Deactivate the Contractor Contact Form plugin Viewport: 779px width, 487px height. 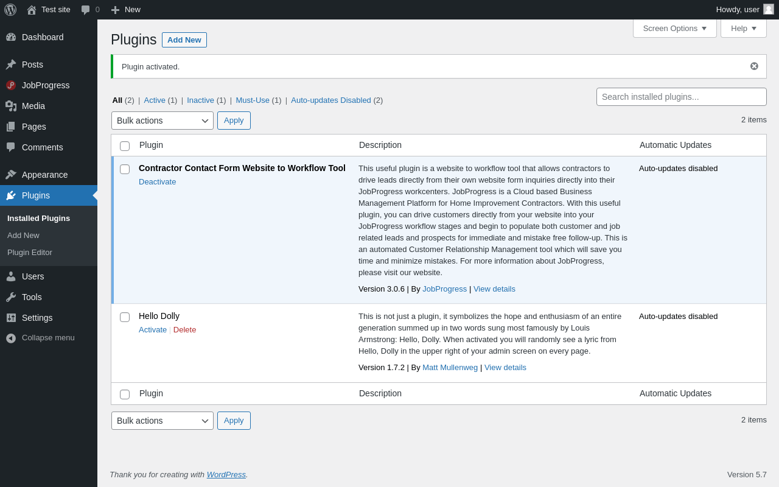pyautogui.click(x=157, y=182)
